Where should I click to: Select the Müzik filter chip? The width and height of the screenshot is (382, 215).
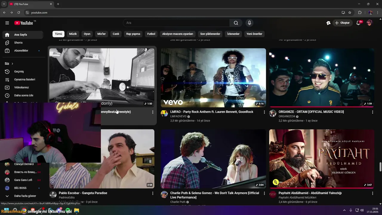pyautogui.click(x=73, y=34)
